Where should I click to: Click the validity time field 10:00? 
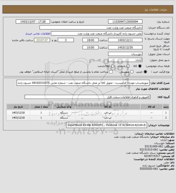click(90, 47)
